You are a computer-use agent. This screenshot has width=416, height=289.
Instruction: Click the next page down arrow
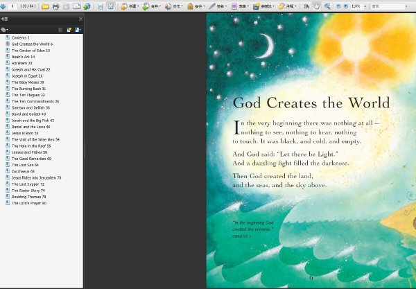[3, 6]
